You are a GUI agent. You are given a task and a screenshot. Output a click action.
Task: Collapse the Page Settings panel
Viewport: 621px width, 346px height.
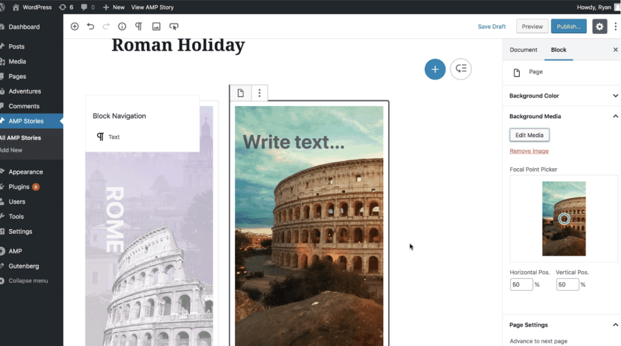point(615,325)
